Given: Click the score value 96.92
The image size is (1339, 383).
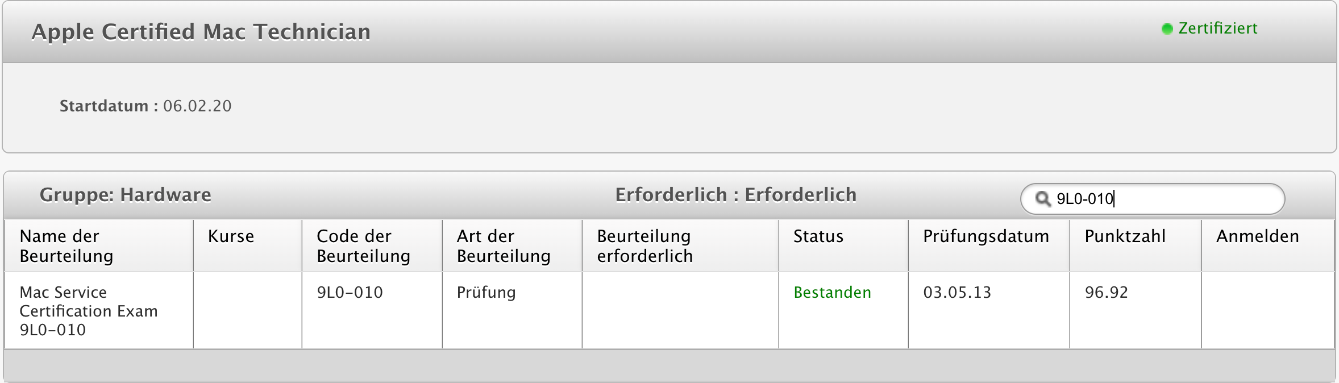Looking at the screenshot, I should tap(1106, 293).
